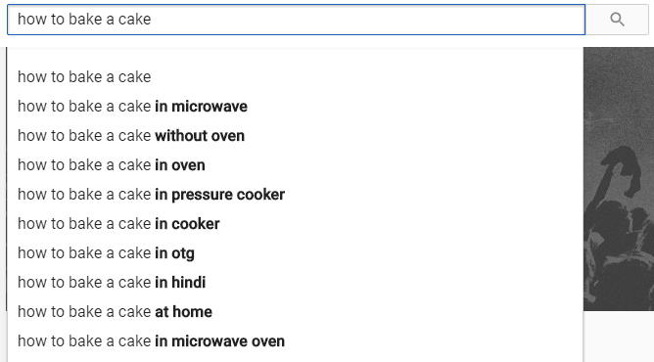
Task: Click the bold text 'microwave oven' in last suggestion
Action: pos(228,341)
